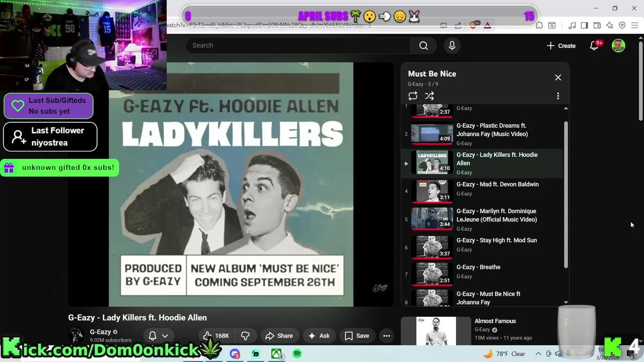
Task: Open YouTube notifications bell
Action: coord(594,45)
